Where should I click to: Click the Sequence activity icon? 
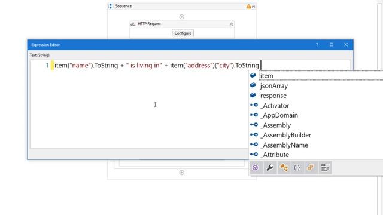[111, 7]
